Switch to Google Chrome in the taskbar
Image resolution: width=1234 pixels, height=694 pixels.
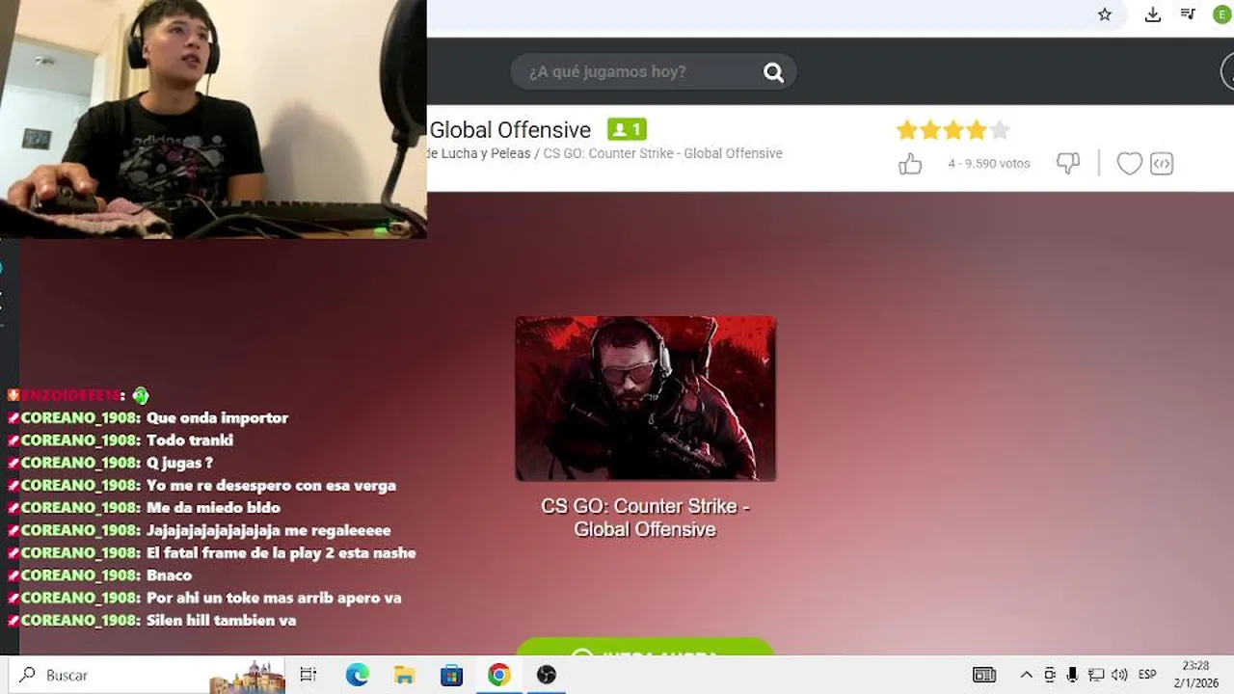click(498, 675)
